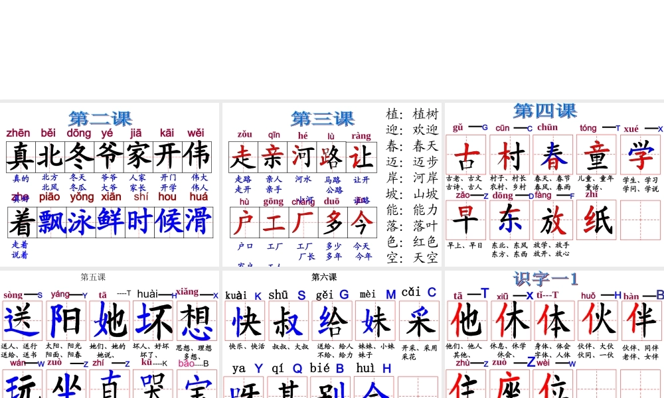The image size is (664, 398).
Task: Click the large character 家 in 第二课
Action: [x=139, y=156]
